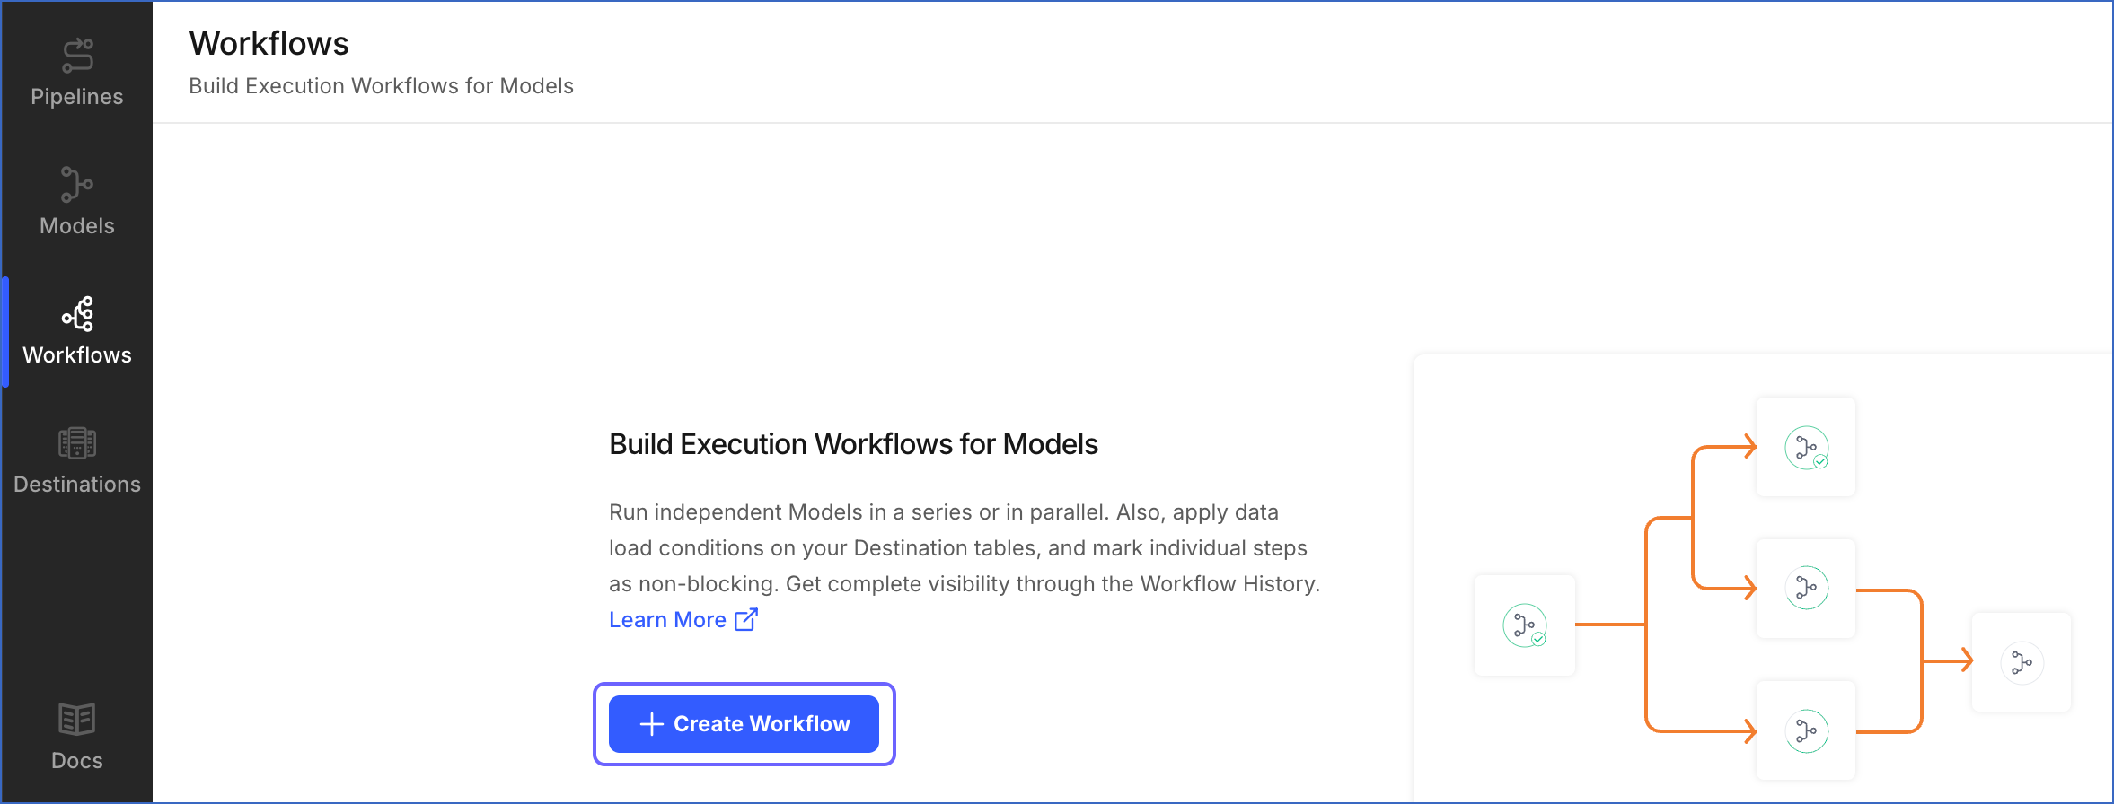Click the Workflows branching icon in sidebar
This screenshot has width=2114, height=804.
(x=76, y=314)
